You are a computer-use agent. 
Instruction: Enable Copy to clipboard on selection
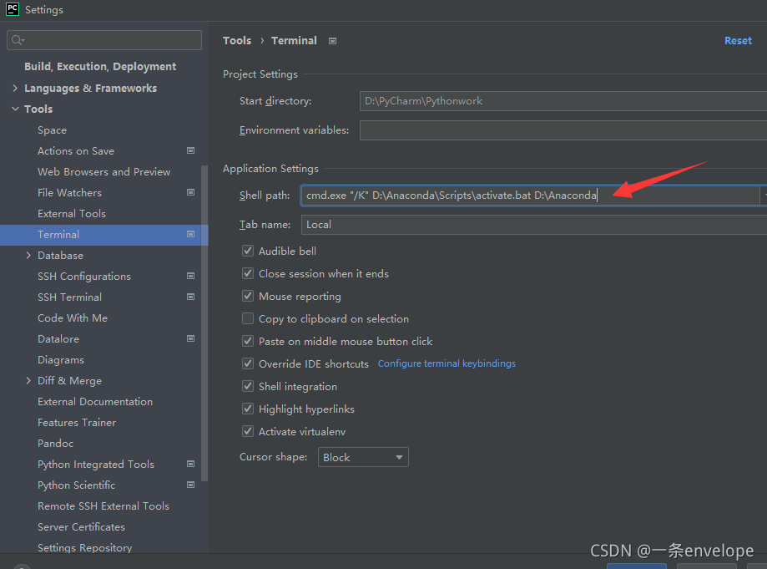pyautogui.click(x=248, y=319)
